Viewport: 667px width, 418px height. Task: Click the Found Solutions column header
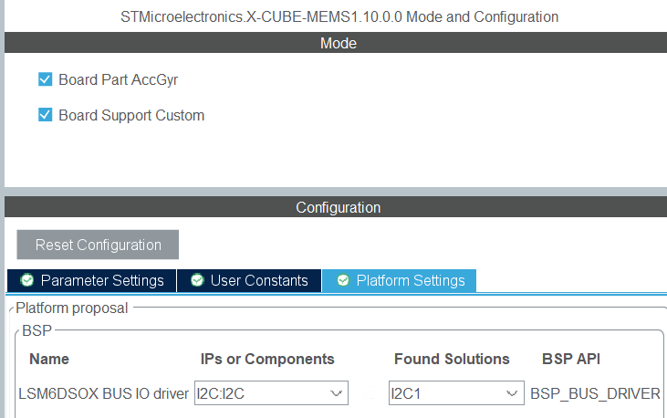pyautogui.click(x=452, y=359)
